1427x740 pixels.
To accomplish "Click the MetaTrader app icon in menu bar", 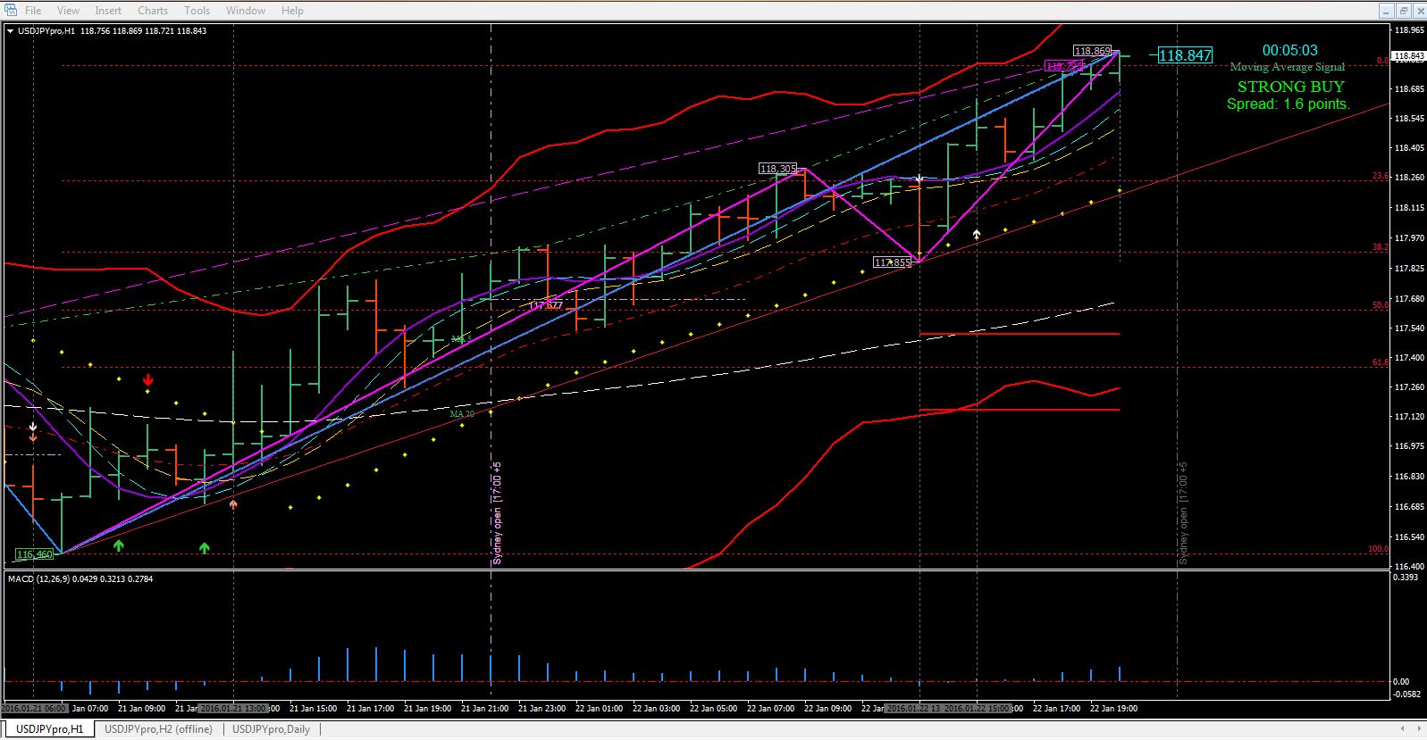I will click(10, 11).
